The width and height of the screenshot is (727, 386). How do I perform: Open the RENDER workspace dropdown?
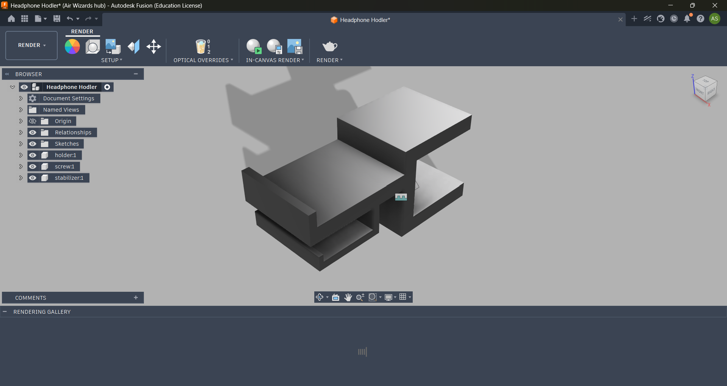tap(31, 45)
